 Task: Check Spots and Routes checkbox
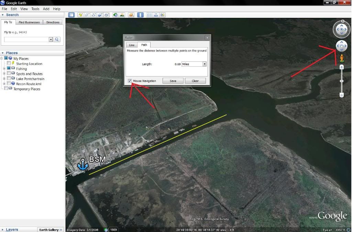[x=9, y=73]
